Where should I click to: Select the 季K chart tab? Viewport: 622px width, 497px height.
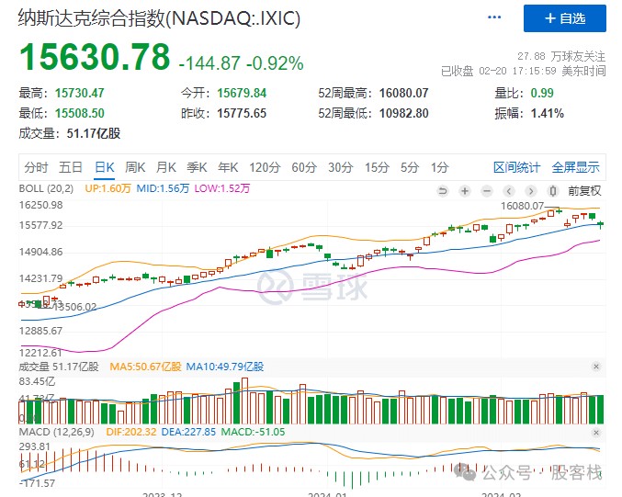click(198, 167)
